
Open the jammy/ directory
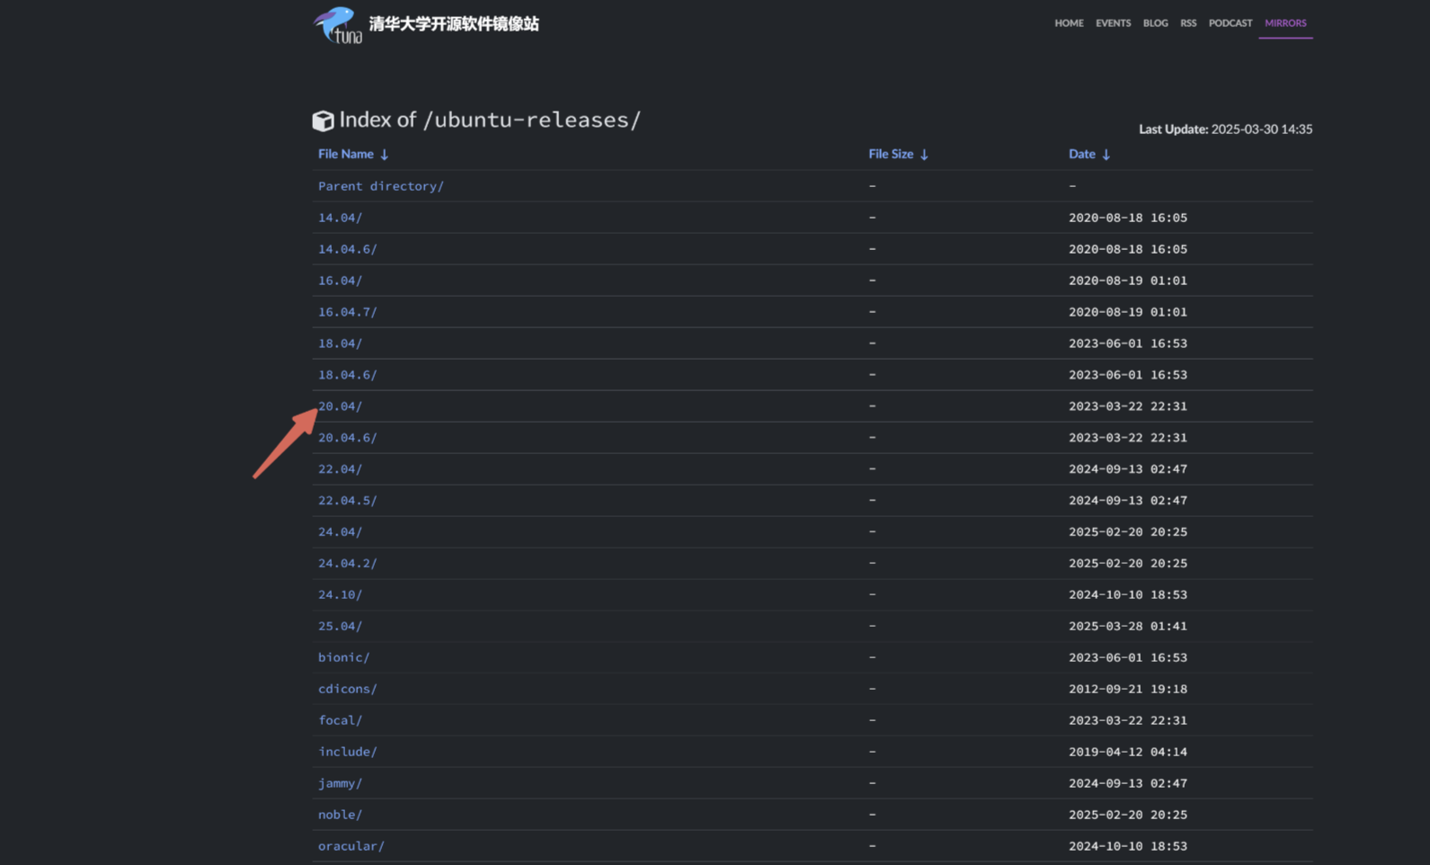coord(340,784)
